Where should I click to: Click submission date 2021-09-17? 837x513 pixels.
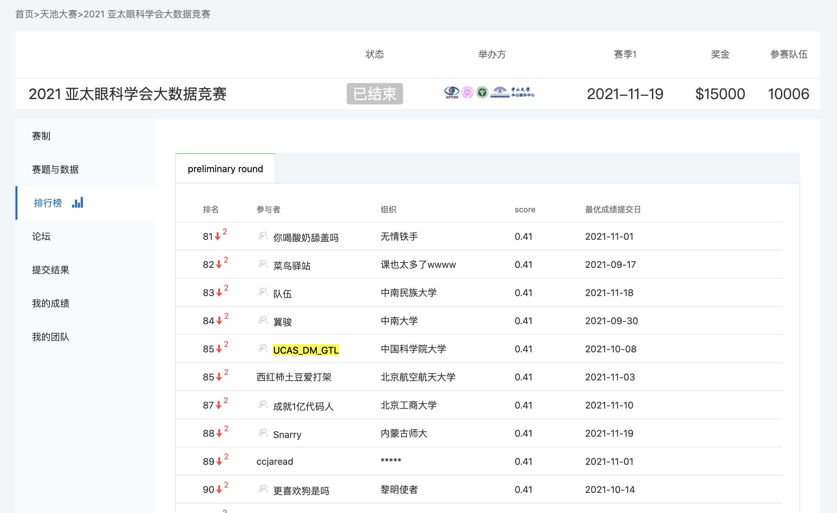pos(610,264)
